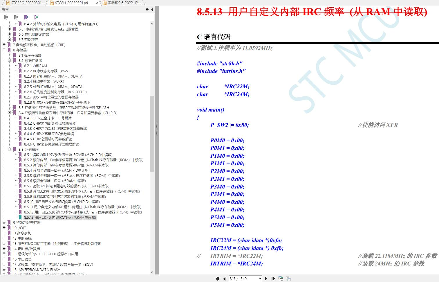Click the PDF icon on 实验箱9.6 tab

click(105, 3)
